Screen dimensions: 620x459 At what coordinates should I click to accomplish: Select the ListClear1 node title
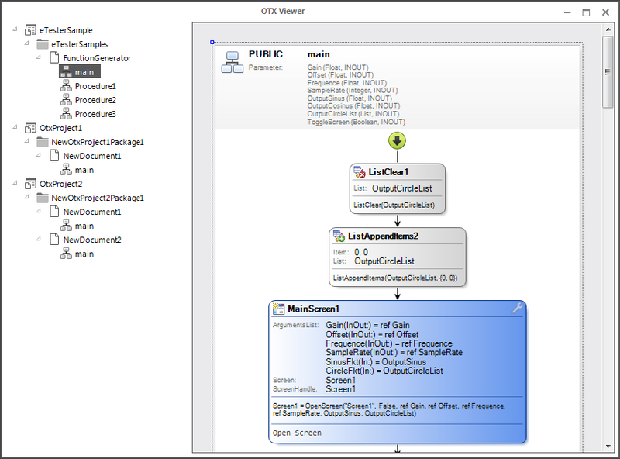tap(388, 172)
